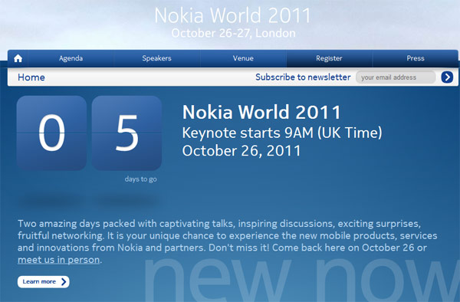
Task: Click the email address input field
Action: (396, 77)
